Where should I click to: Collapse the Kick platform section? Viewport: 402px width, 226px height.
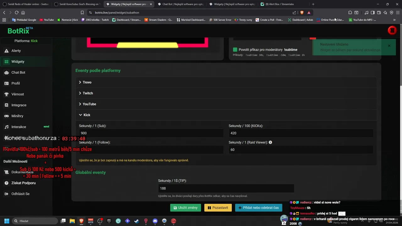click(x=226, y=115)
